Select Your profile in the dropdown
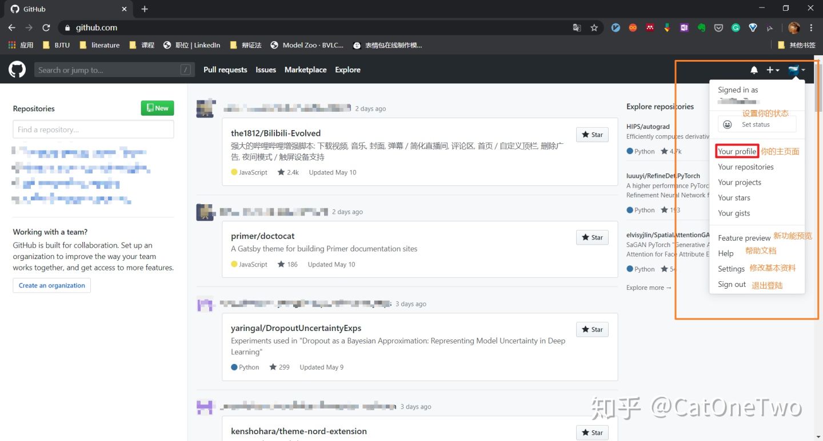This screenshot has height=441, width=823. 737,151
